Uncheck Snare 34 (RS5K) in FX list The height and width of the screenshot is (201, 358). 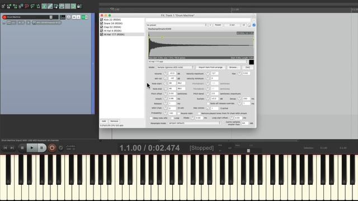tap(102, 23)
